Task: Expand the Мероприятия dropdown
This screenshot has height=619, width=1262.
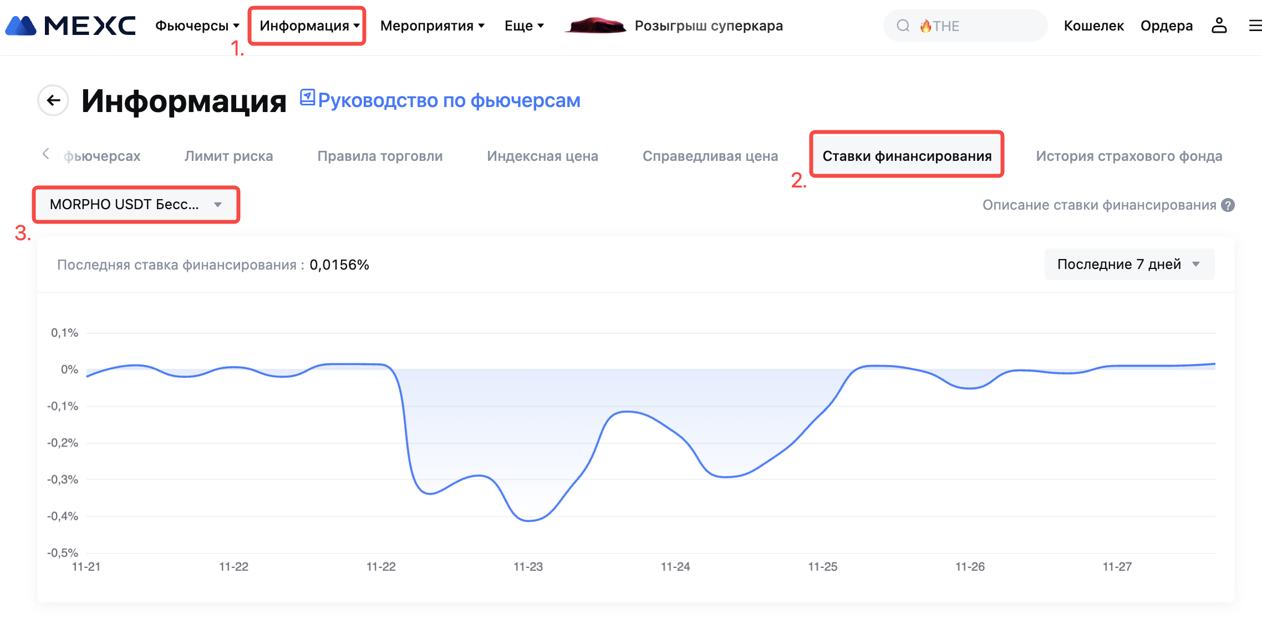Action: (x=432, y=26)
